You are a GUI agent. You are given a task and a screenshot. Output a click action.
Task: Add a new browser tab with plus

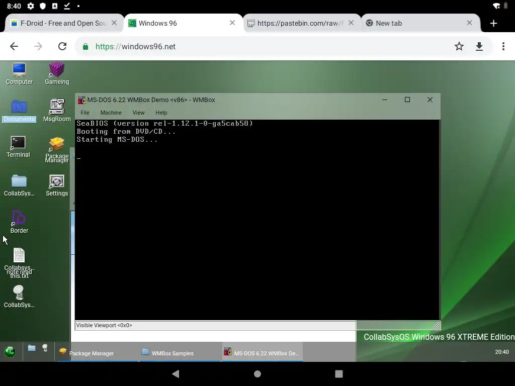493,23
